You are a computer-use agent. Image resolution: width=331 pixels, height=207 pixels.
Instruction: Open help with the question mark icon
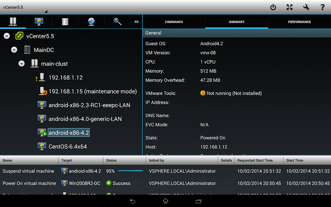pos(322,7)
